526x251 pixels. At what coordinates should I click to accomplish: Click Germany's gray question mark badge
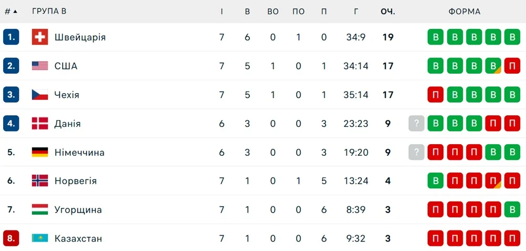click(x=416, y=152)
